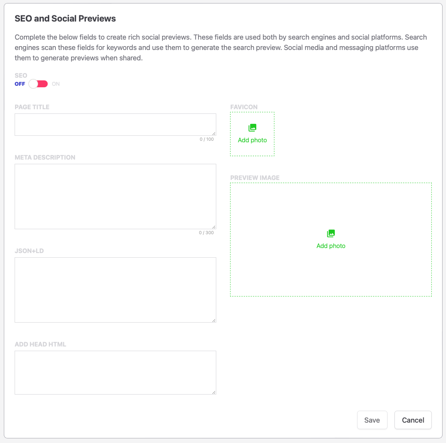Focus the Add Head HTML text area
The height and width of the screenshot is (443, 446).
tap(115, 373)
